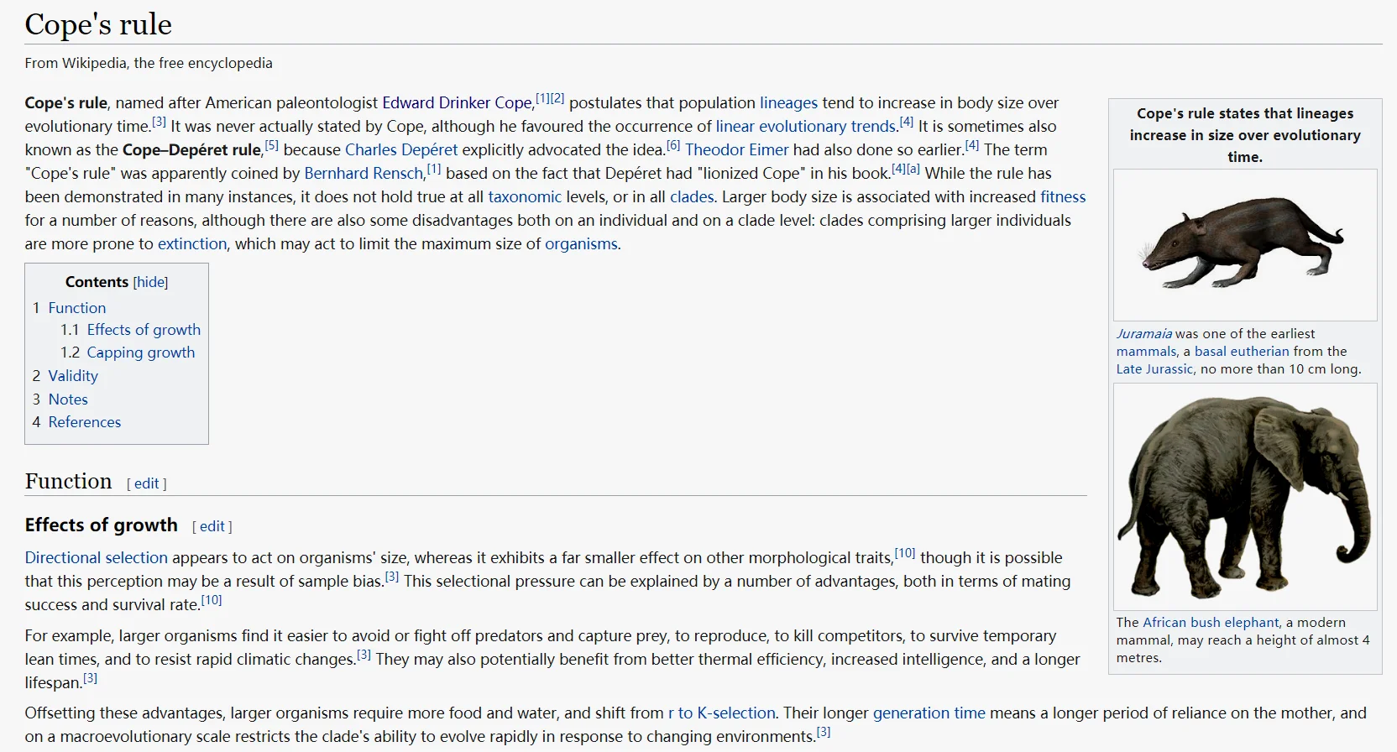Open citation [3] after sample bias
The width and height of the screenshot is (1397, 752).
(x=391, y=577)
